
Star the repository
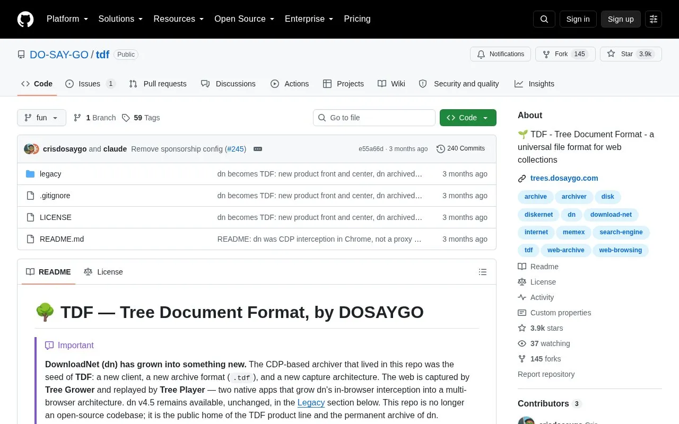pyautogui.click(x=631, y=54)
